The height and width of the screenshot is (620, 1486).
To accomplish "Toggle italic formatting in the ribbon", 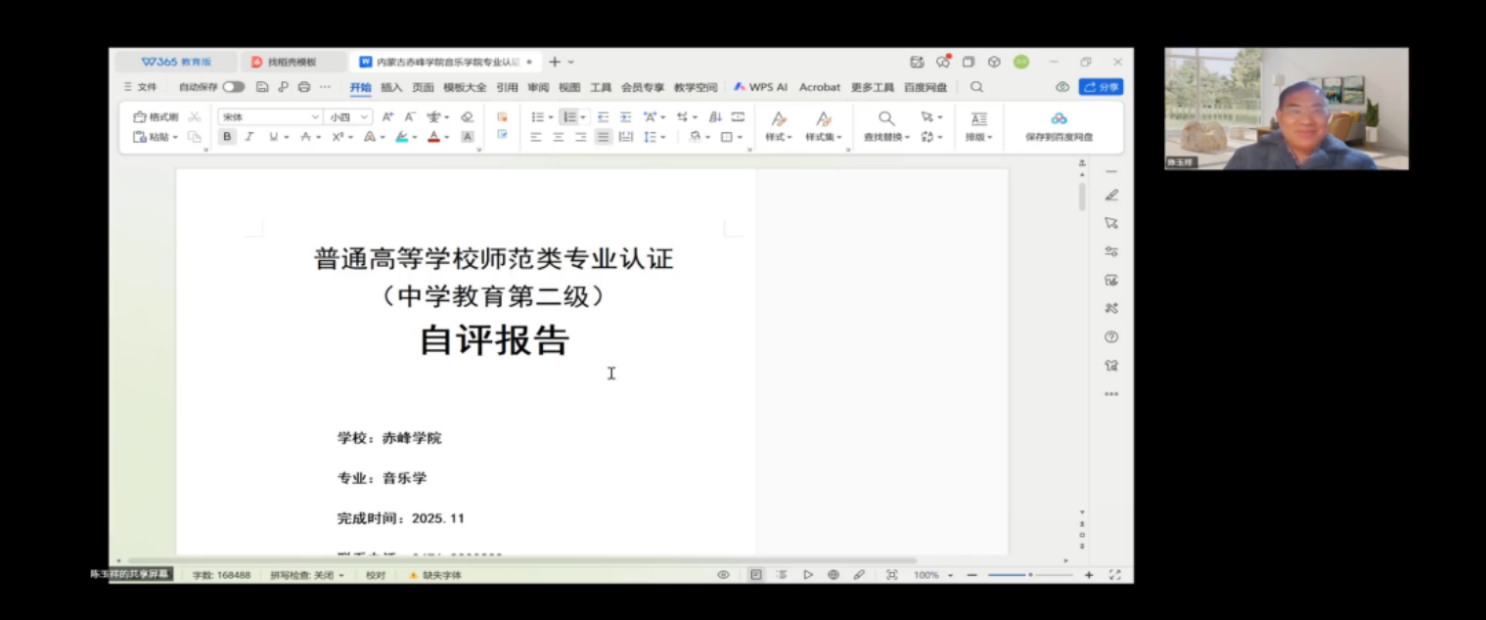I will click(x=249, y=137).
